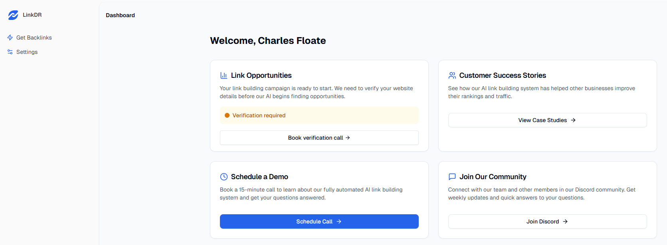Image resolution: width=667 pixels, height=245 pixels.
Task: Click the Settings sliders icon in sidebar
Action: (x=10, y=52)
